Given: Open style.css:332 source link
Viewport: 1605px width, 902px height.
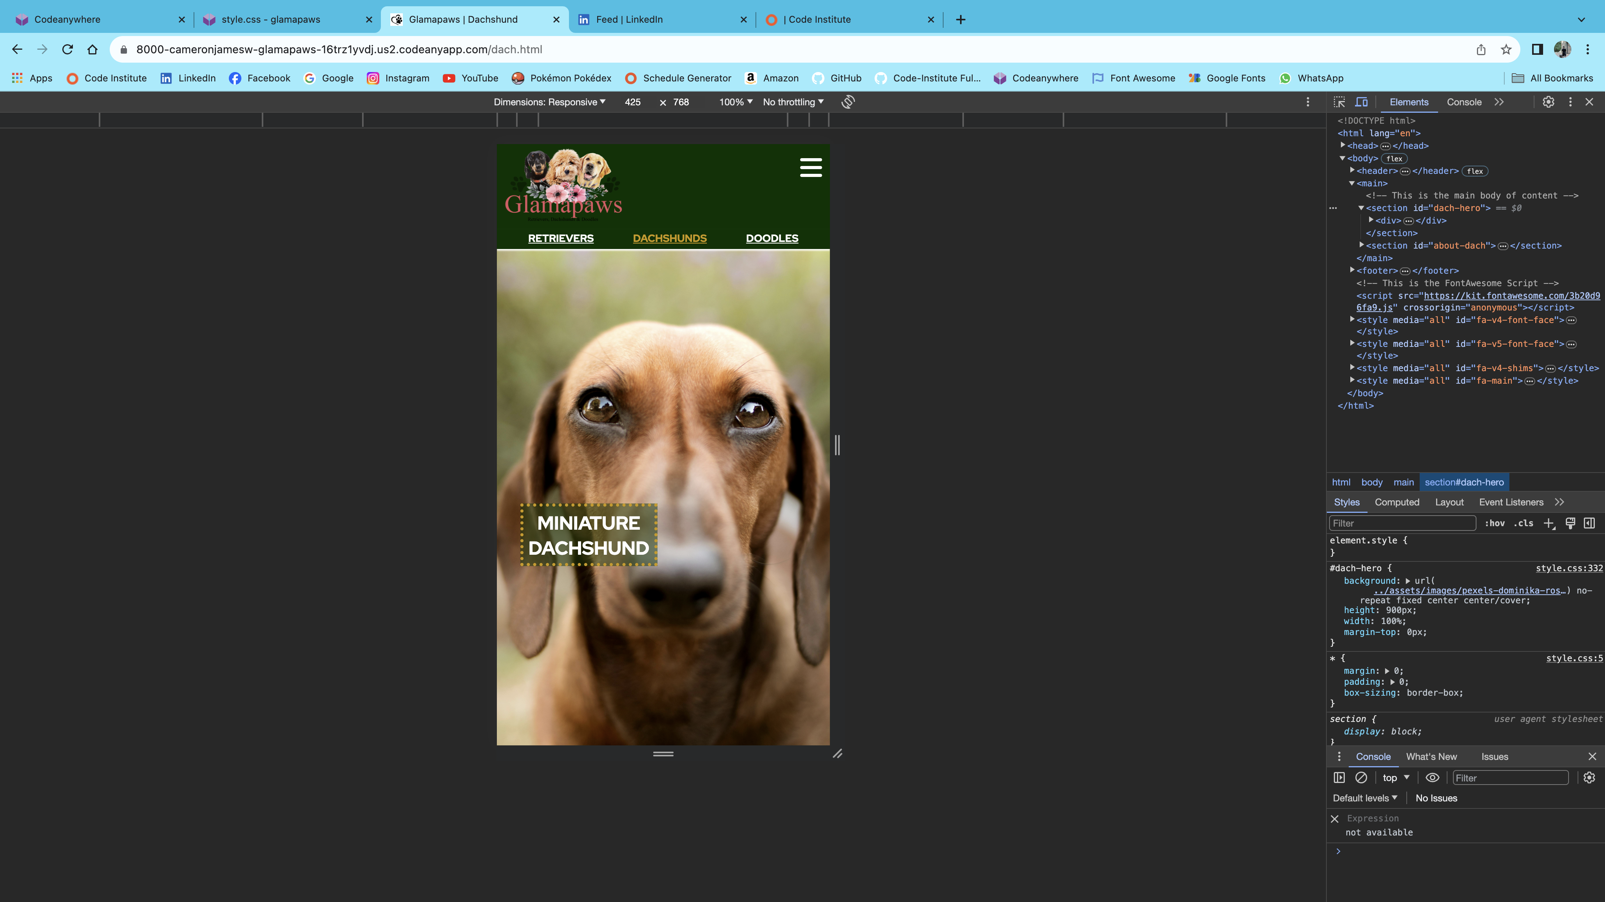Looking at the screenshot, I should (1569, 568).
